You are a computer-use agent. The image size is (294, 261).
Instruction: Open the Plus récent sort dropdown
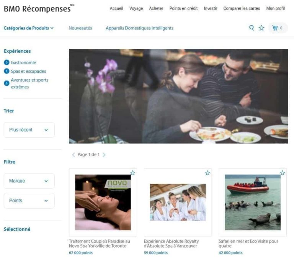[29, 130]
